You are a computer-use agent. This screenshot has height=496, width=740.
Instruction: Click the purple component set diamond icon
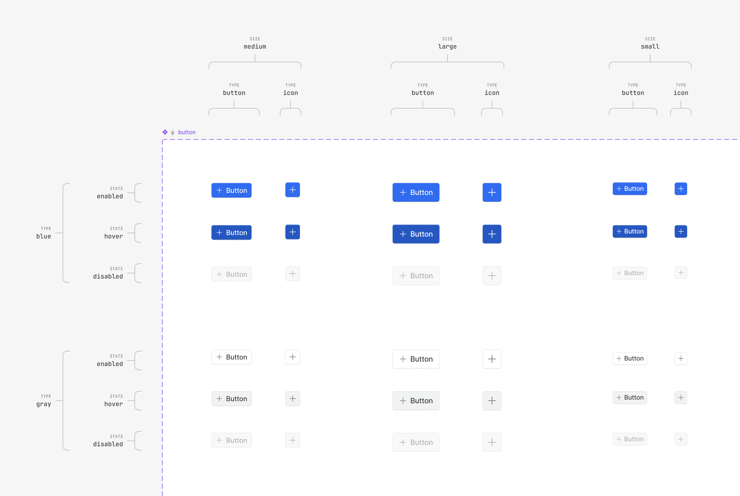[165, 132]
